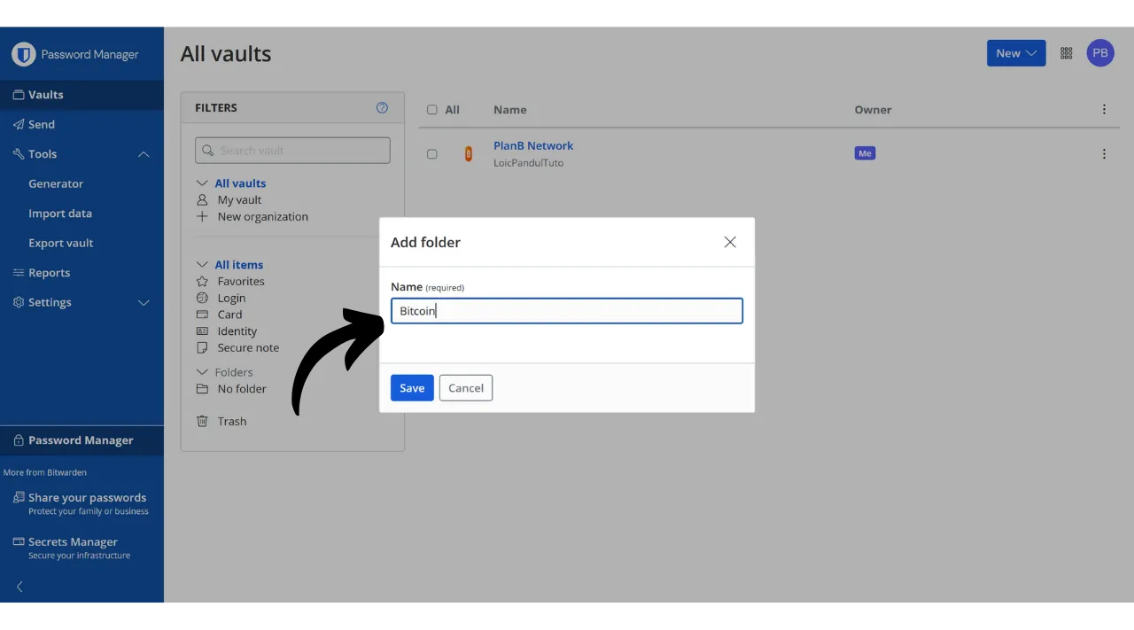Open options menu for PlanB Network row
This screenshot has width=1134, height=630.
pos(1103,154)
